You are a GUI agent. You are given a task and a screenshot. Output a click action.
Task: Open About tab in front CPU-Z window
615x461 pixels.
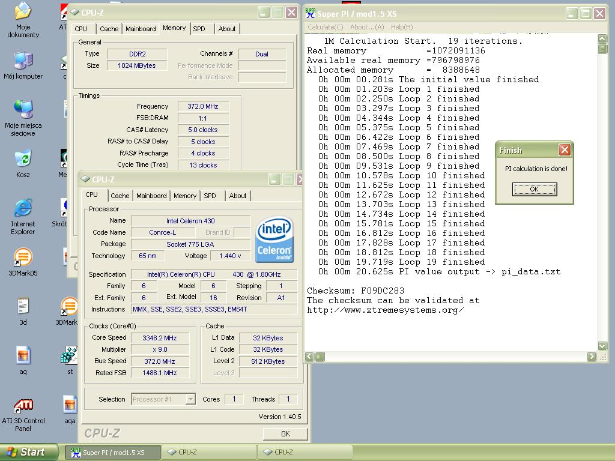tap(238, 196)
